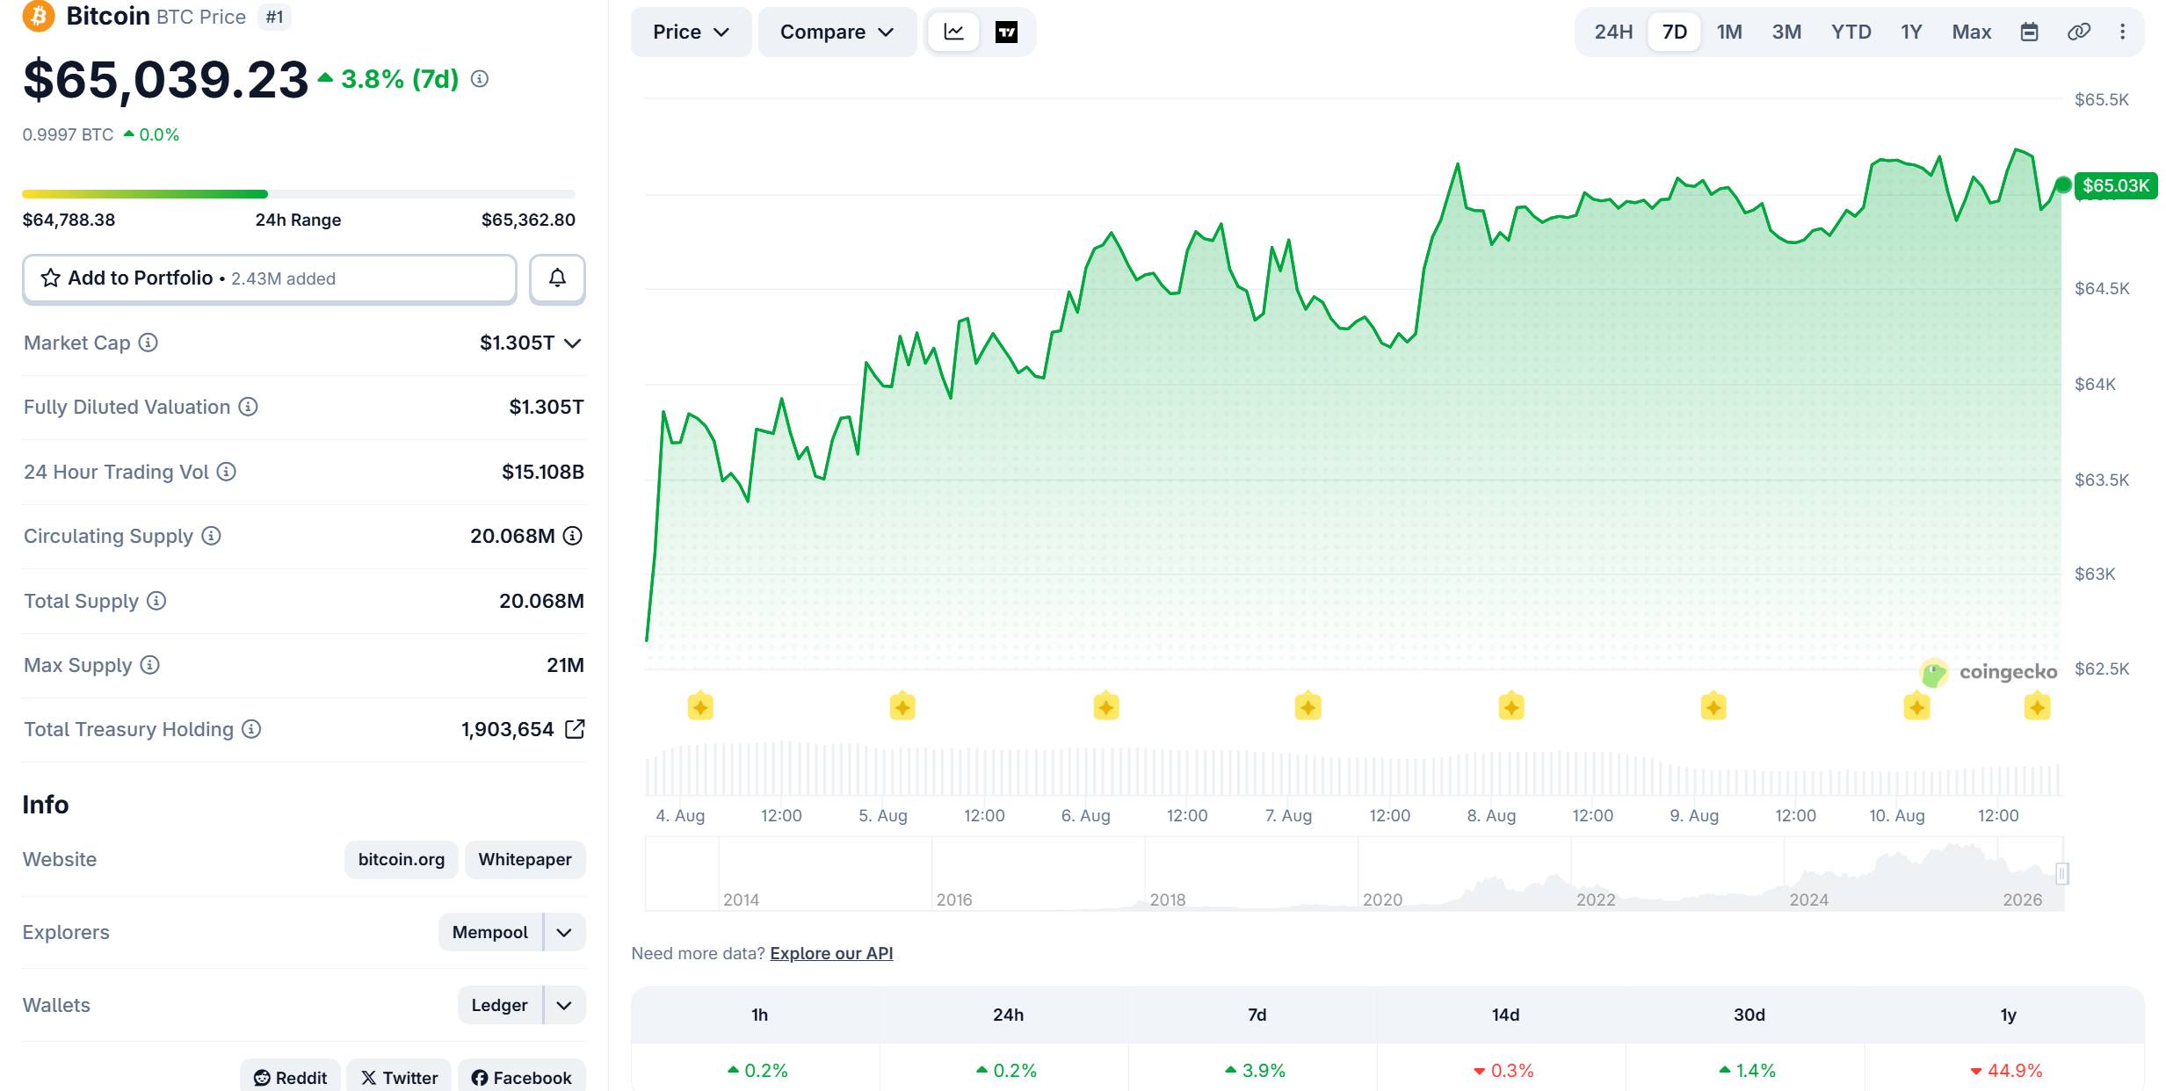2166x1091 pixels.
Task: Grab the right handle of the timeline navigator
Action: (x=2062, y=873)
